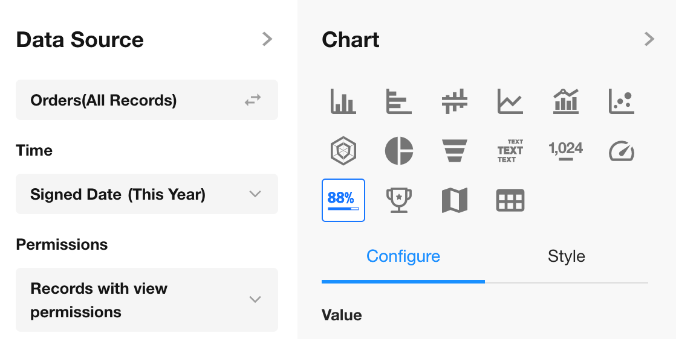Screen dimensions: 676x339
Task: Pick the pie chart type
Action: (398, 150)
